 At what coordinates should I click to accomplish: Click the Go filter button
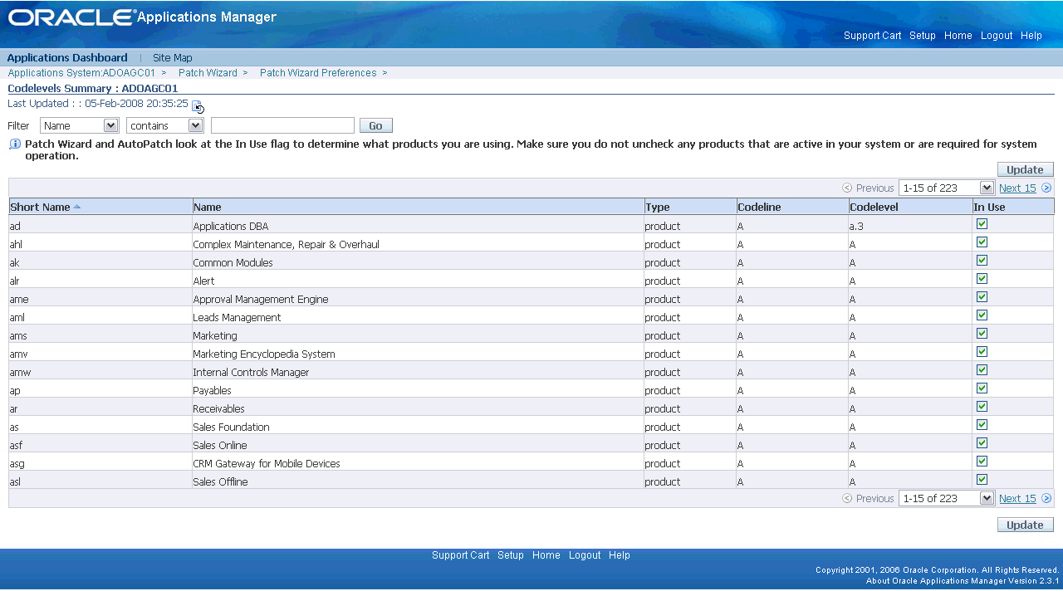point(375,125)
